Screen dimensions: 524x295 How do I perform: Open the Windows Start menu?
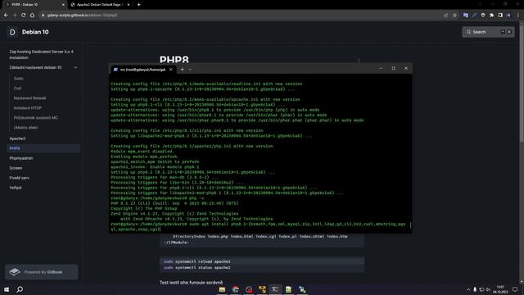coord(7,289)
